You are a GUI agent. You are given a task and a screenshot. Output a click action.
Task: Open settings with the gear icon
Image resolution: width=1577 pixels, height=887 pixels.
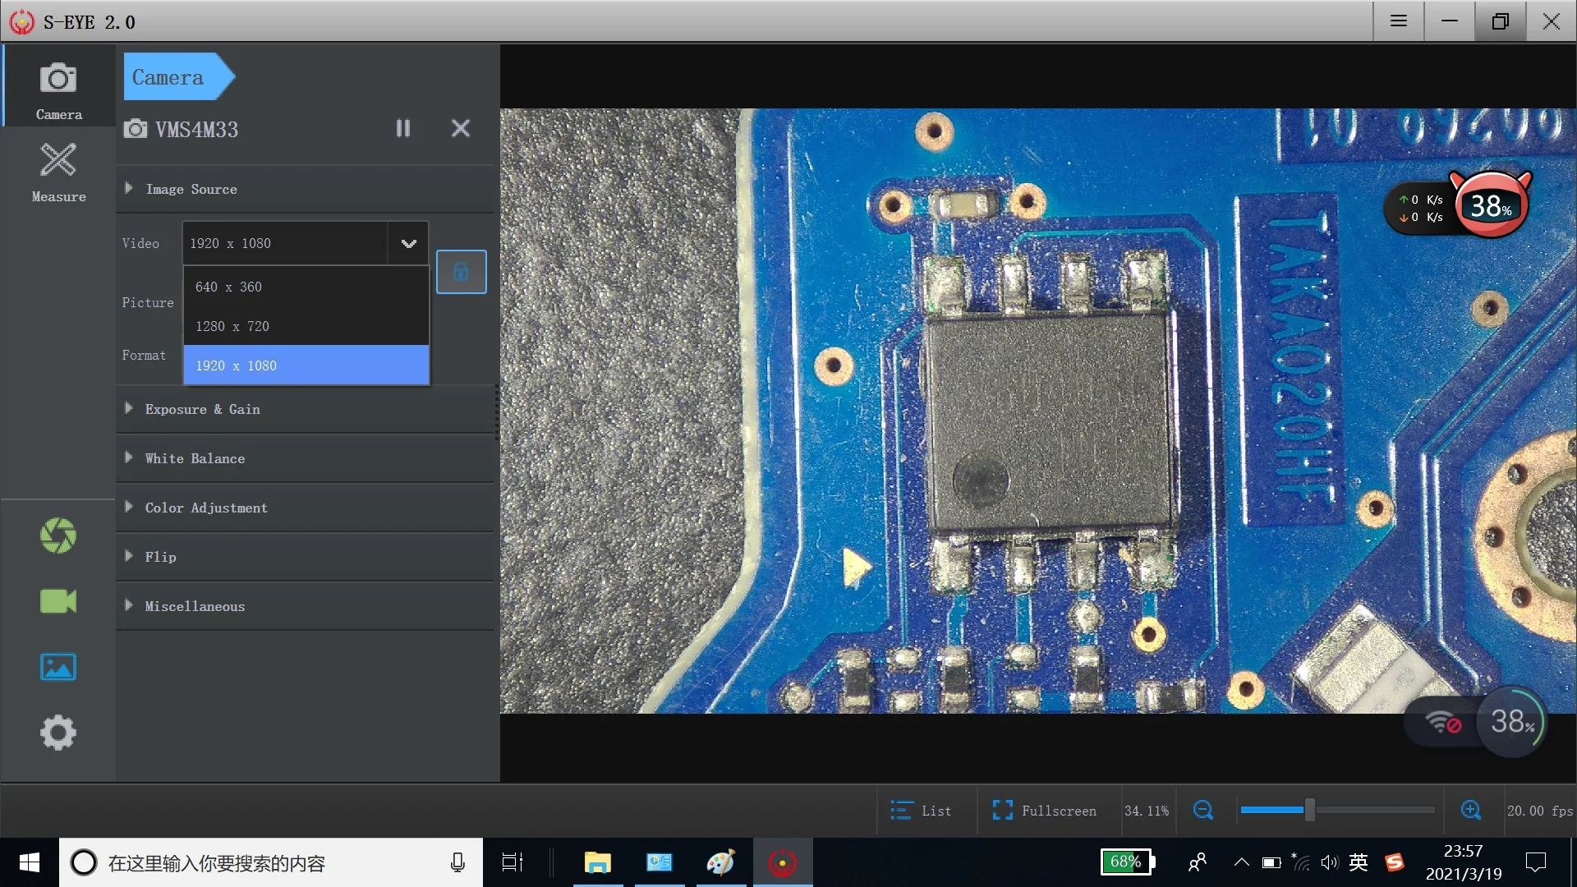tap(58, 733)
